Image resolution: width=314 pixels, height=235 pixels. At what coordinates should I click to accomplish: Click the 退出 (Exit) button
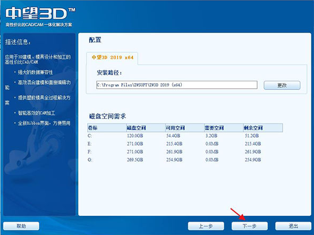[293, 226]
